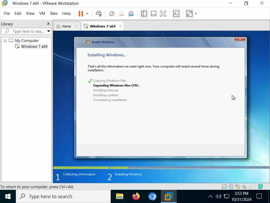
Task: Toggle the library sidebar view icon
Action: point(144,14)
